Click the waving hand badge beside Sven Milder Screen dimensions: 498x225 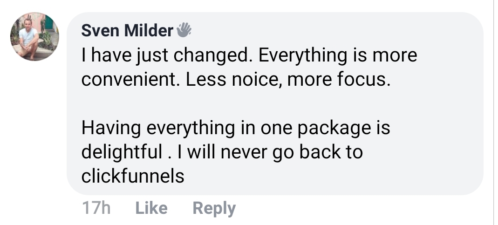pos(184,30)
